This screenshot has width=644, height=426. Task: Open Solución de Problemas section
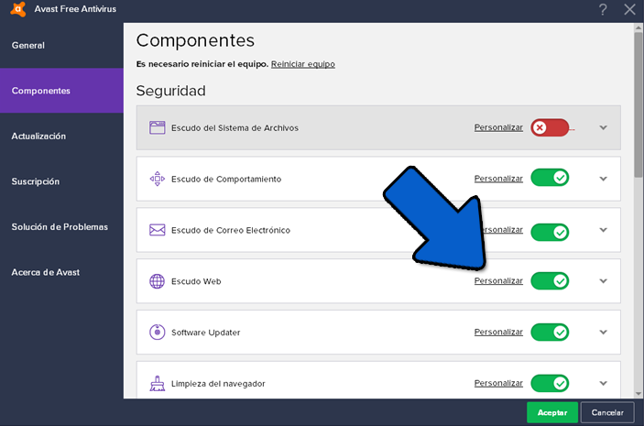[x=61, y=227]
